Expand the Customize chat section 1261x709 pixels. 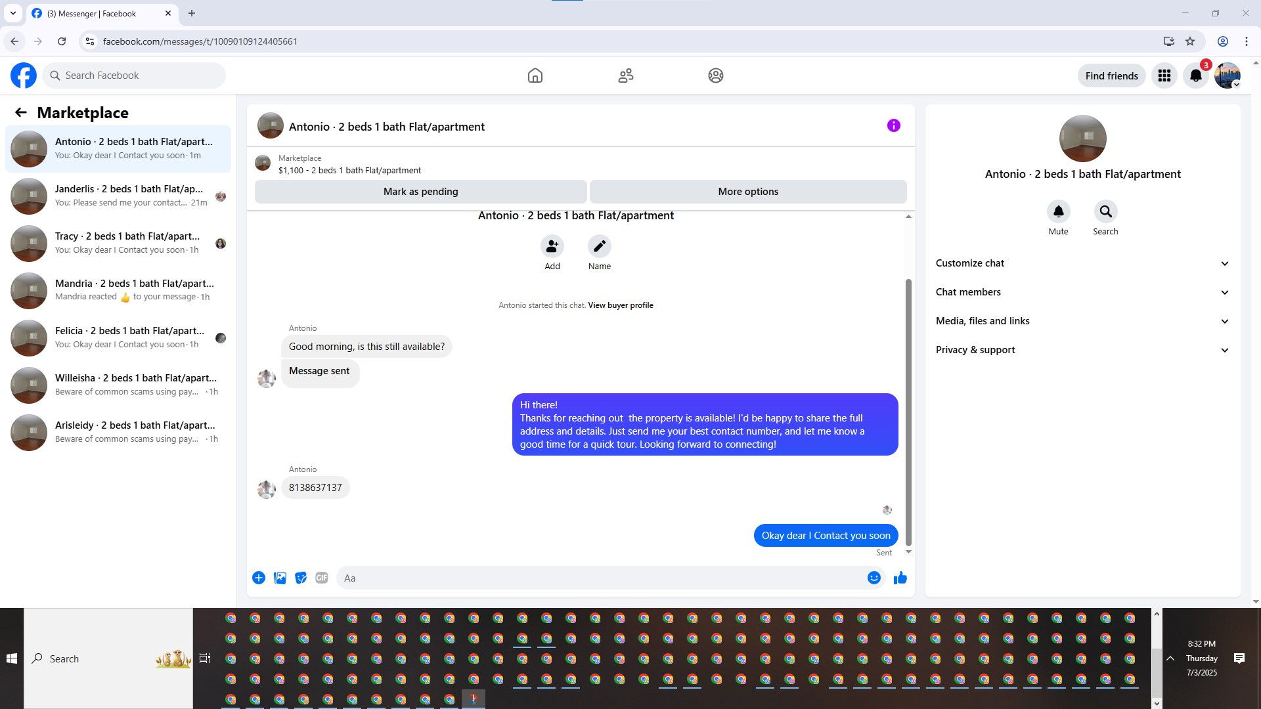[x=1082, y=263]
